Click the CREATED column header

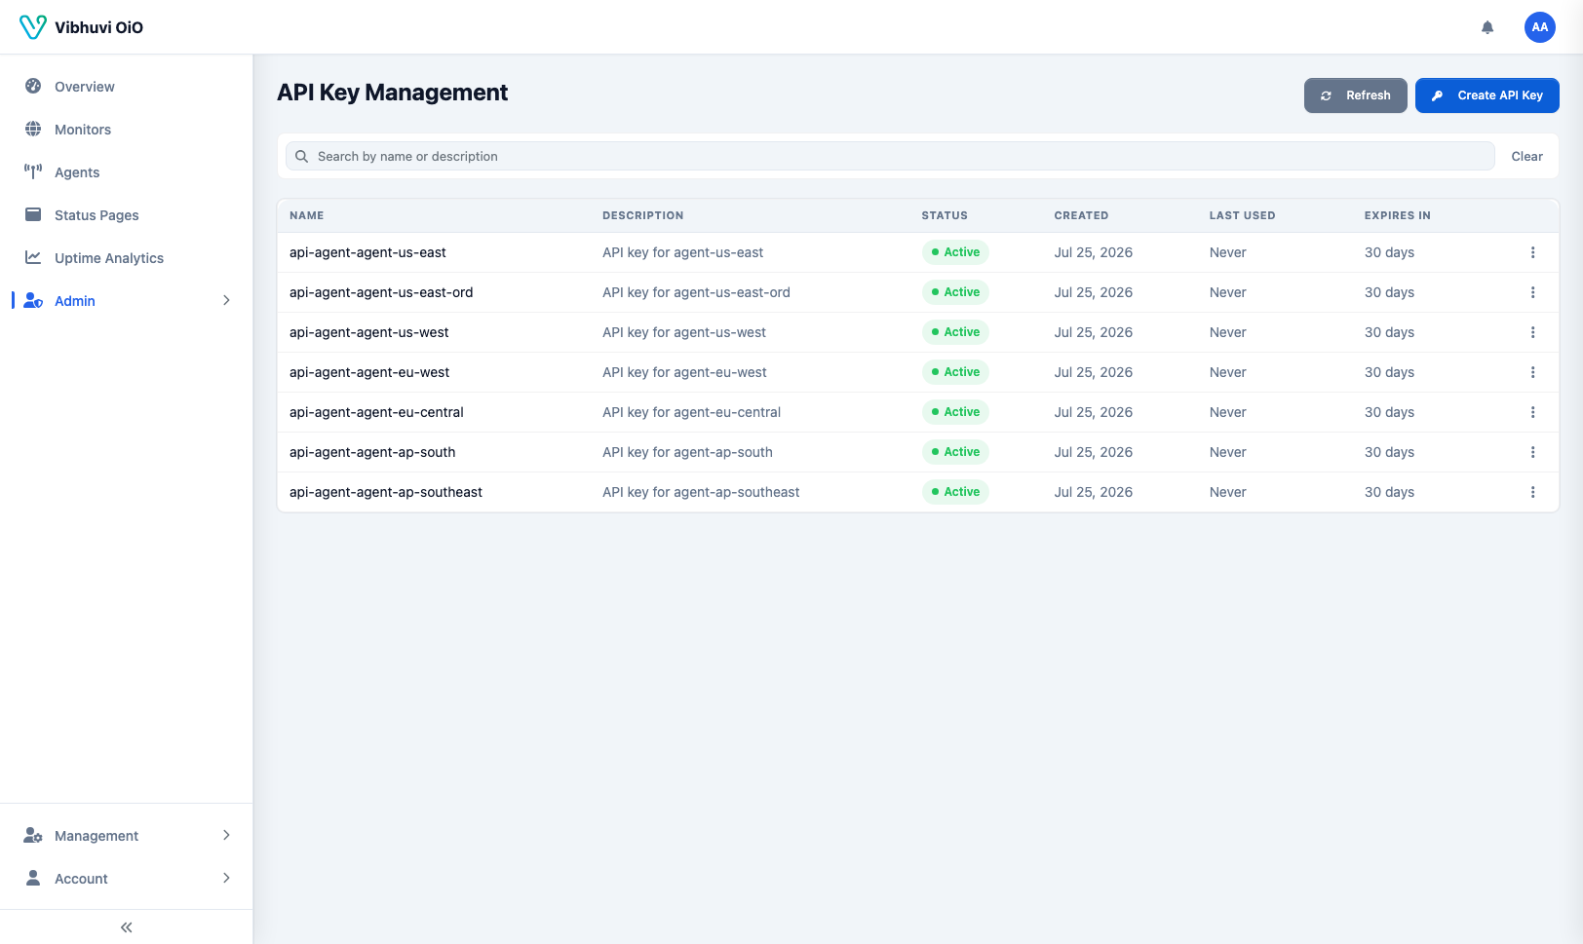[1081, 215]
